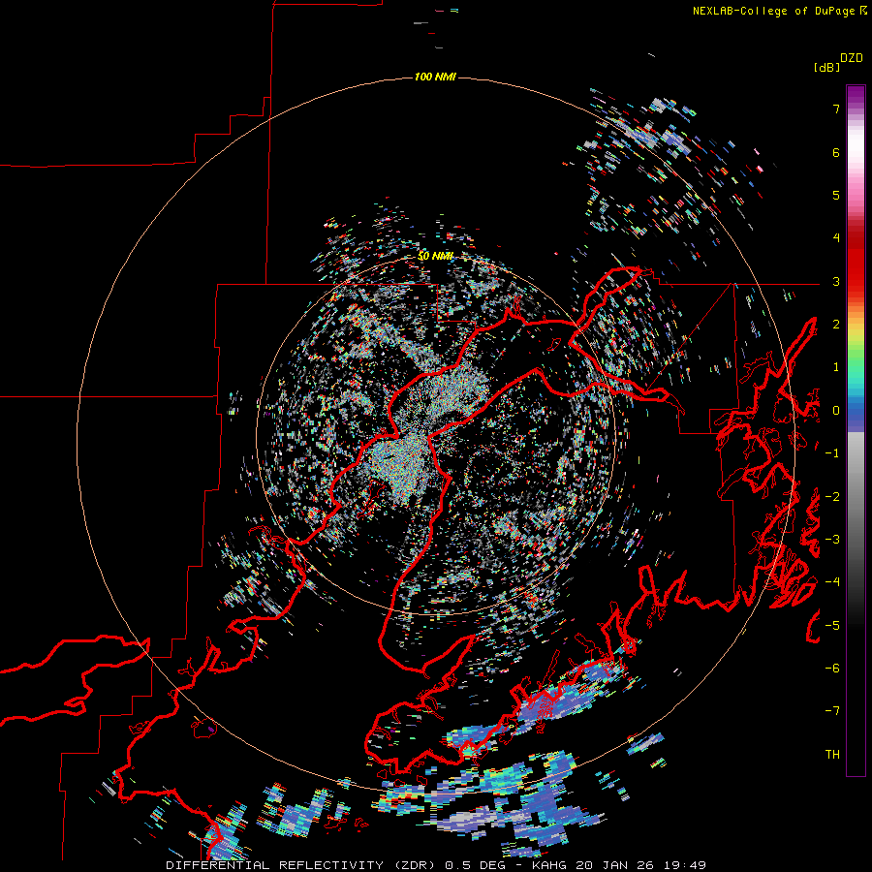
Task: Click the -6 dB tick label
Action: click(832, 669)
